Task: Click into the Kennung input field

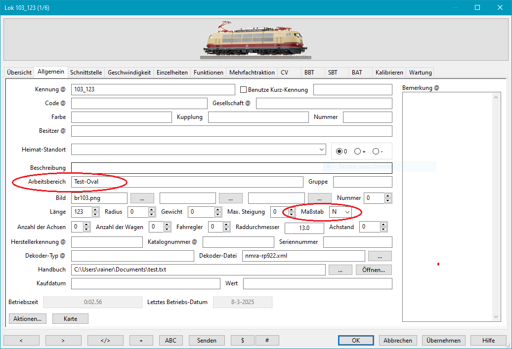Action: tap(153, 89)
